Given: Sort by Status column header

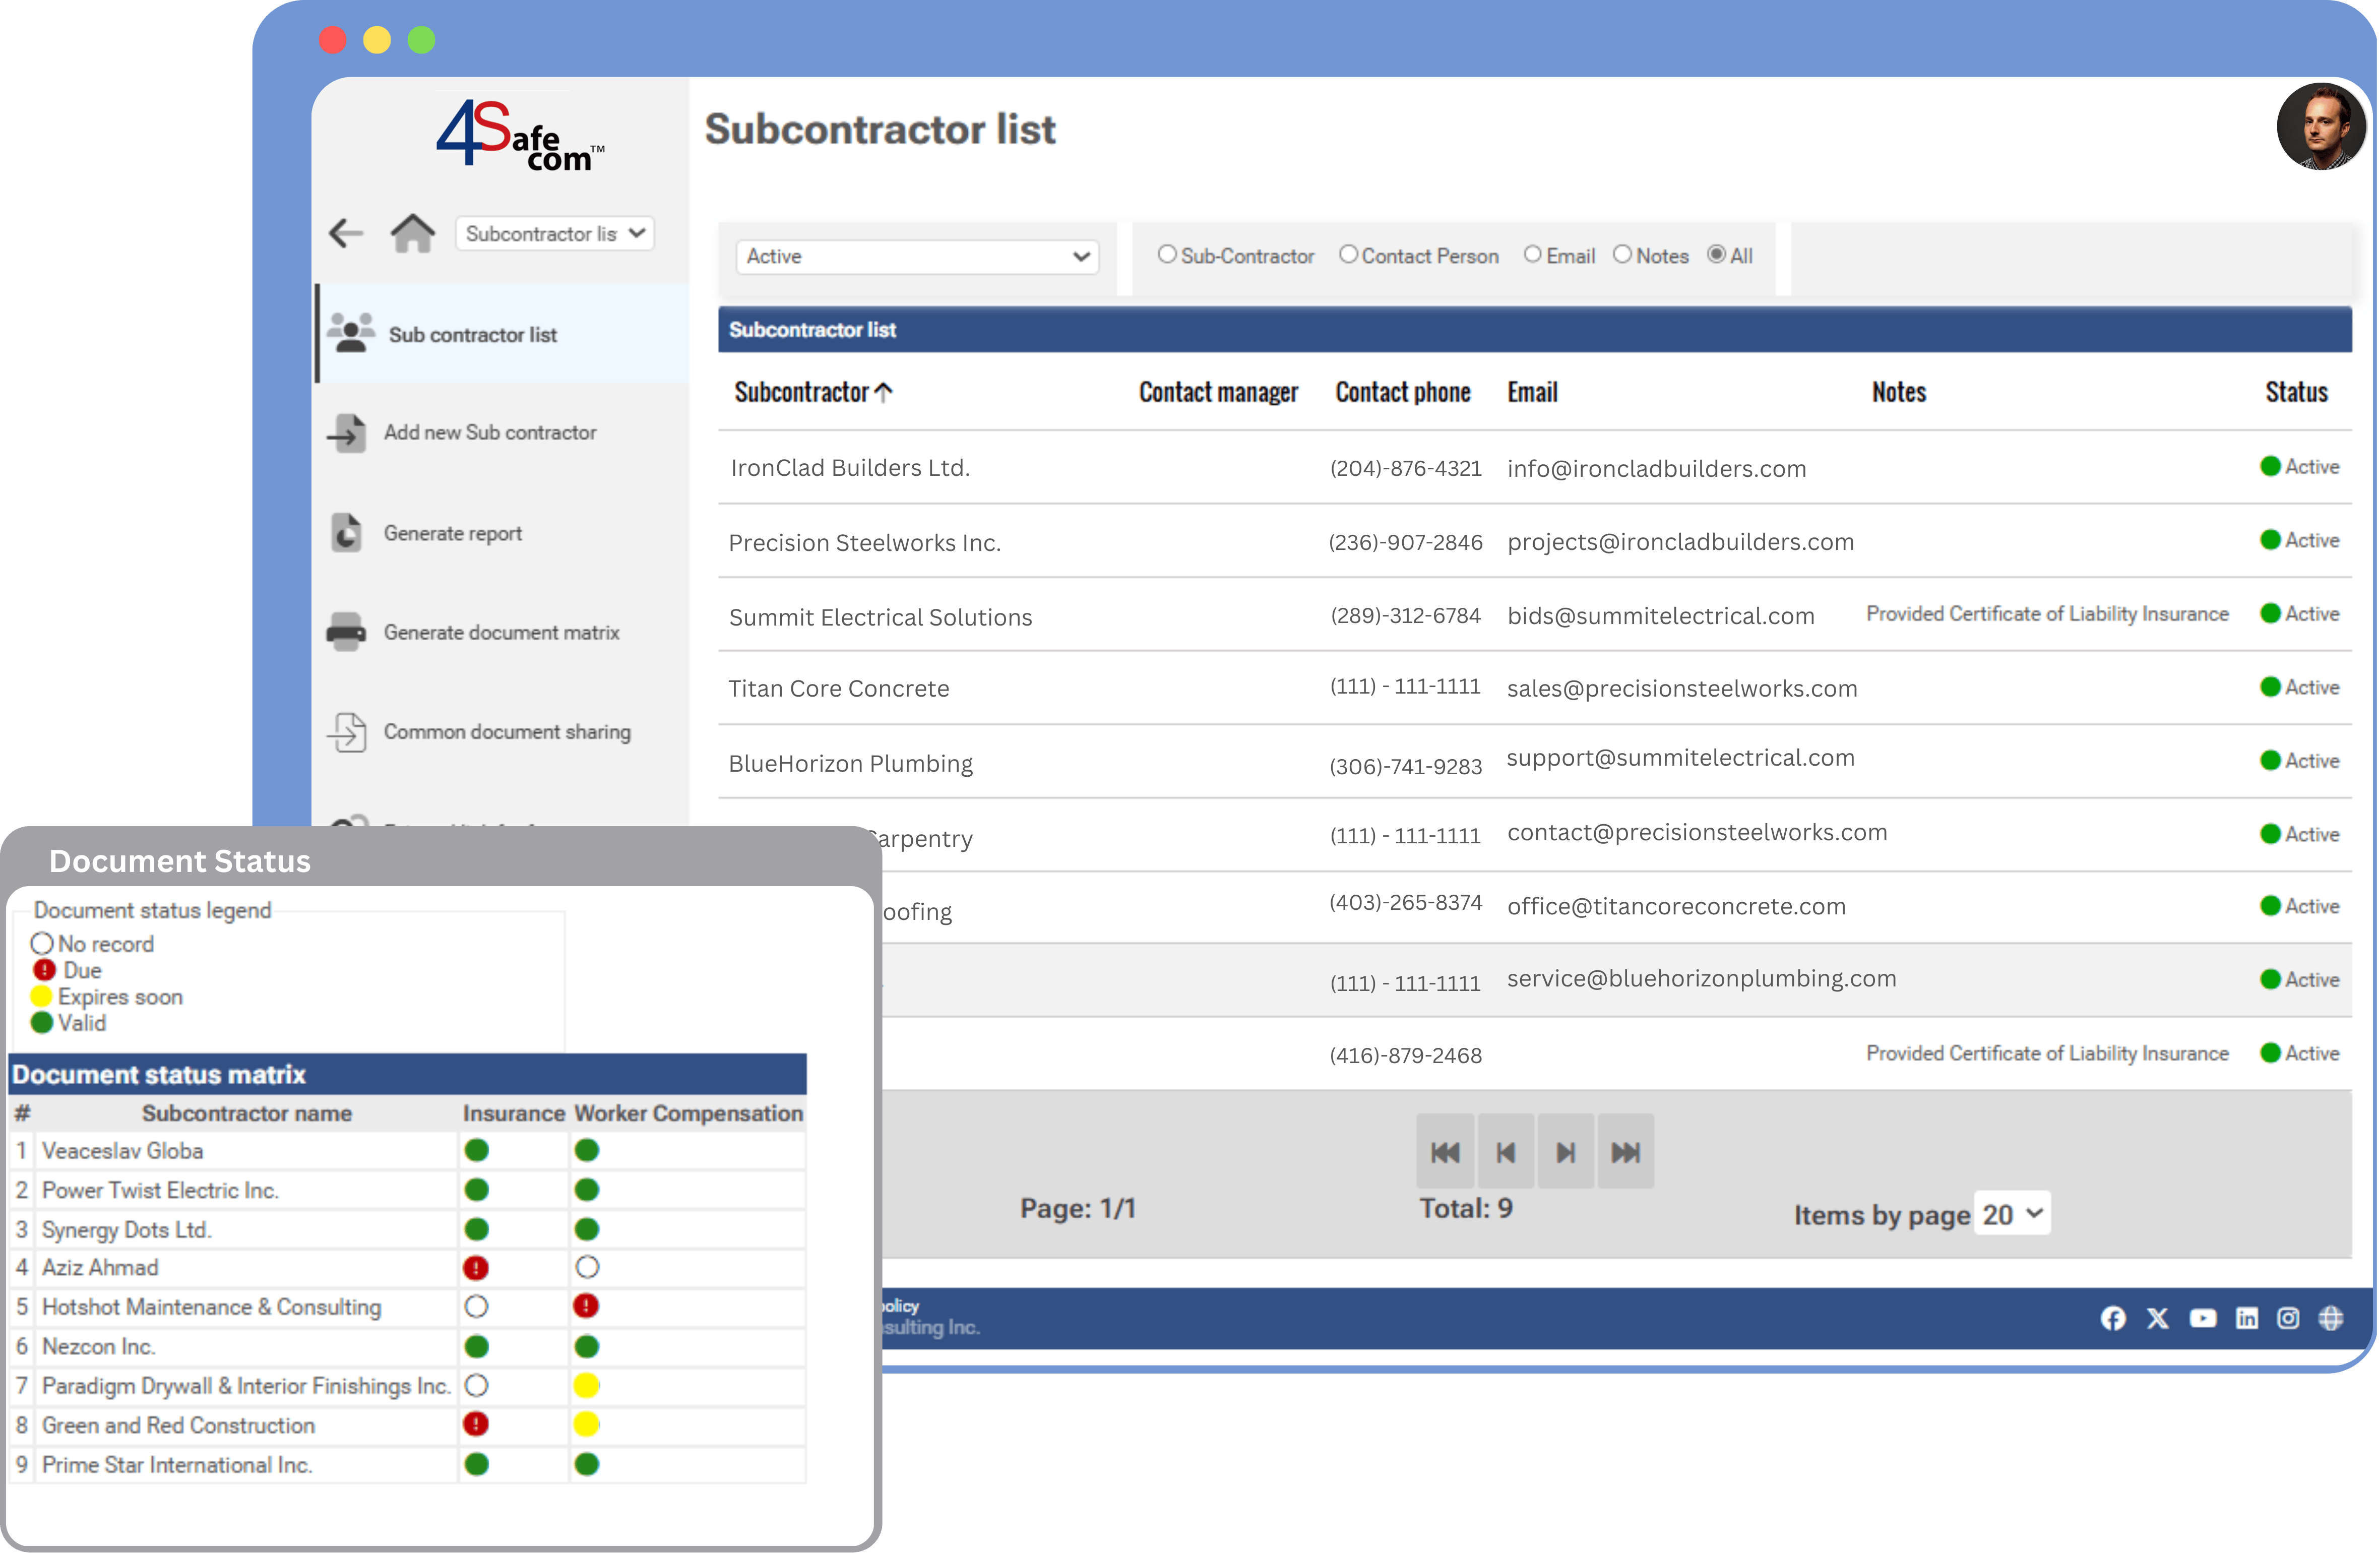Looking at the screenshot, I should pos(2296,392).
